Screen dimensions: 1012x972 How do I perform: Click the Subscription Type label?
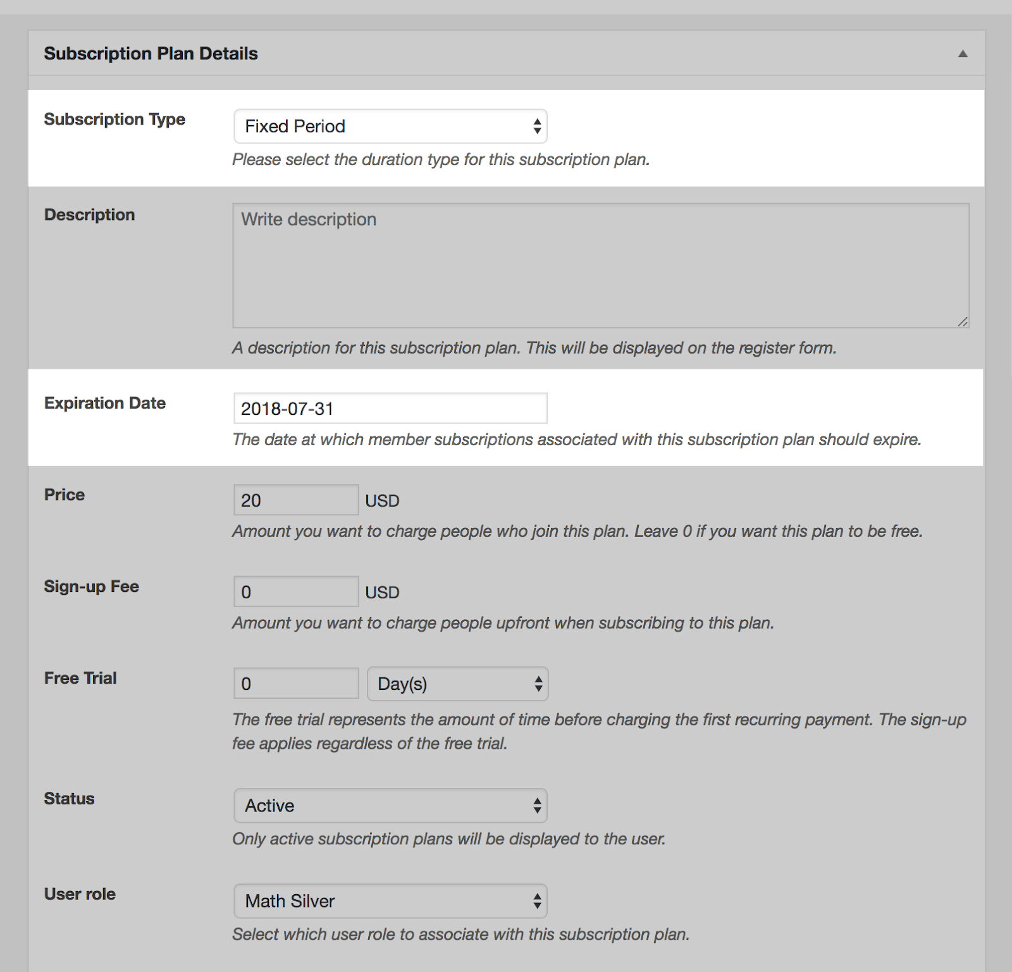tap(114, 120)
